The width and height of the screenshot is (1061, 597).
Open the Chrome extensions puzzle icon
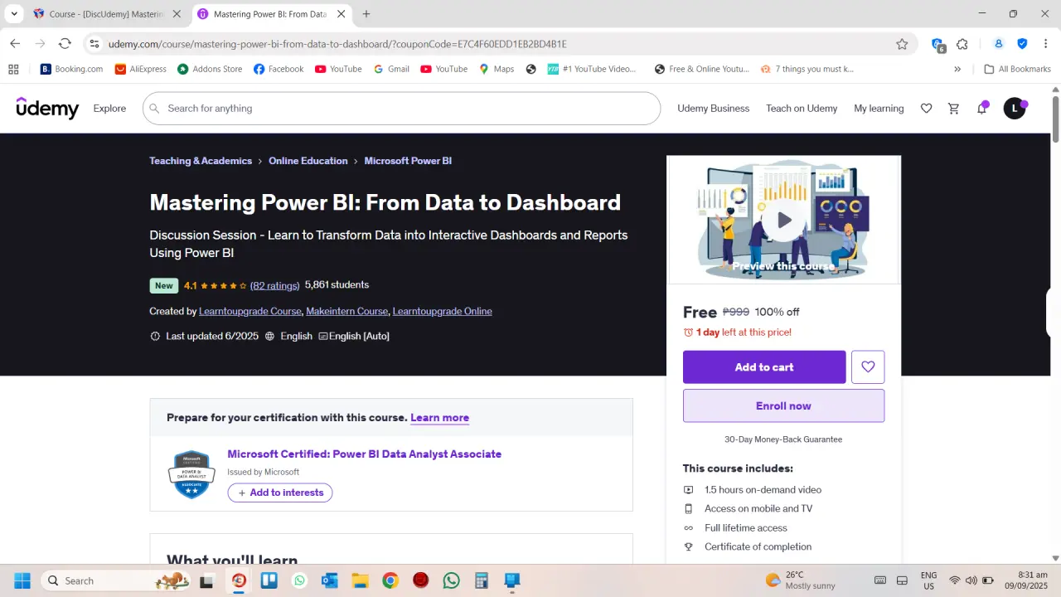pyautogui.click(x=962, y=44)
